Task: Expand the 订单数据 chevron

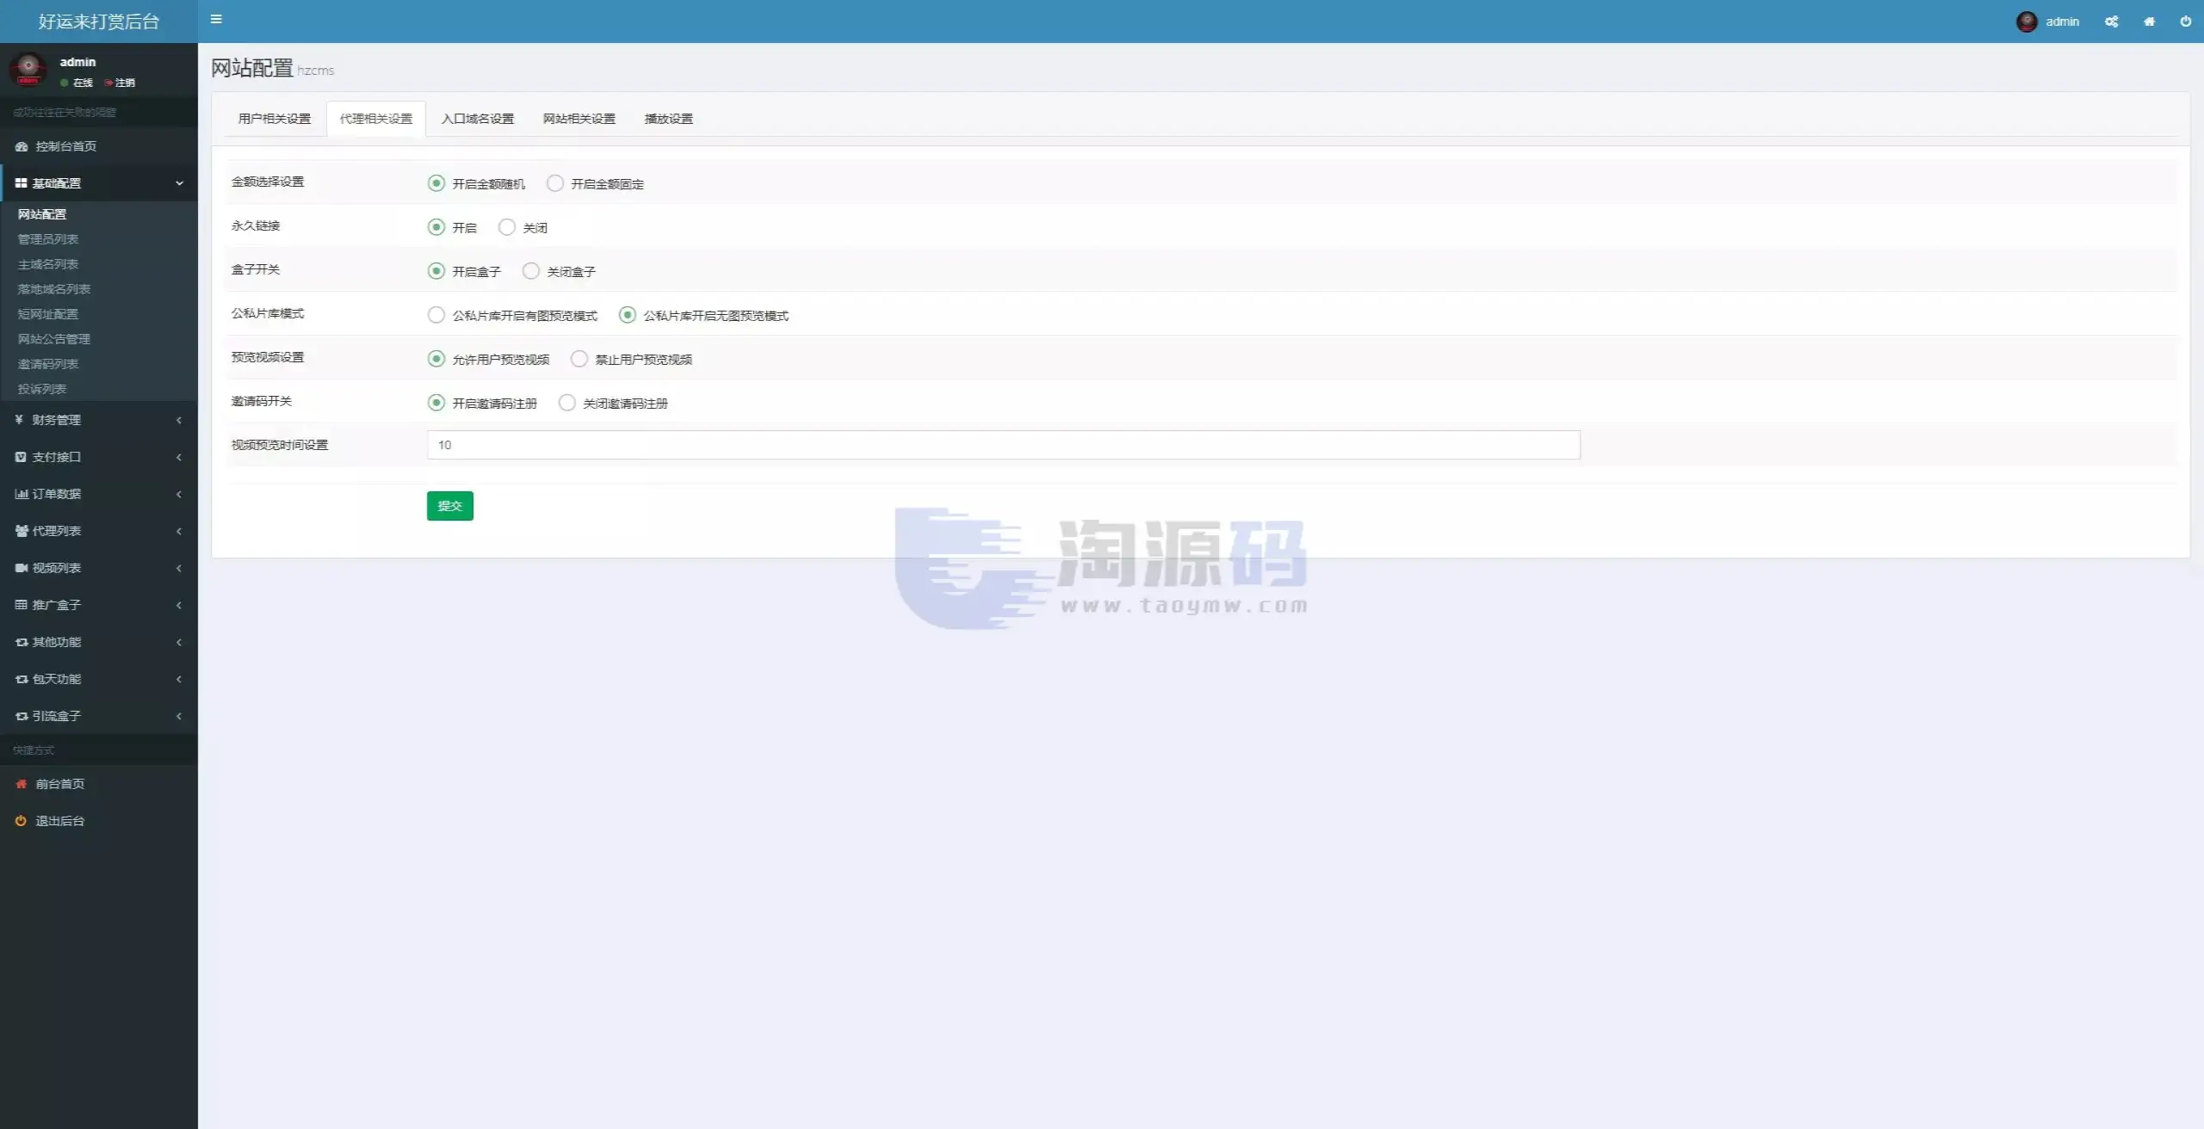Action: (179, 494)
